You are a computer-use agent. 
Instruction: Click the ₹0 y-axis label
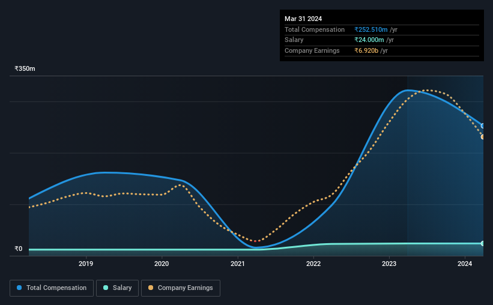(x=19, y=249)
